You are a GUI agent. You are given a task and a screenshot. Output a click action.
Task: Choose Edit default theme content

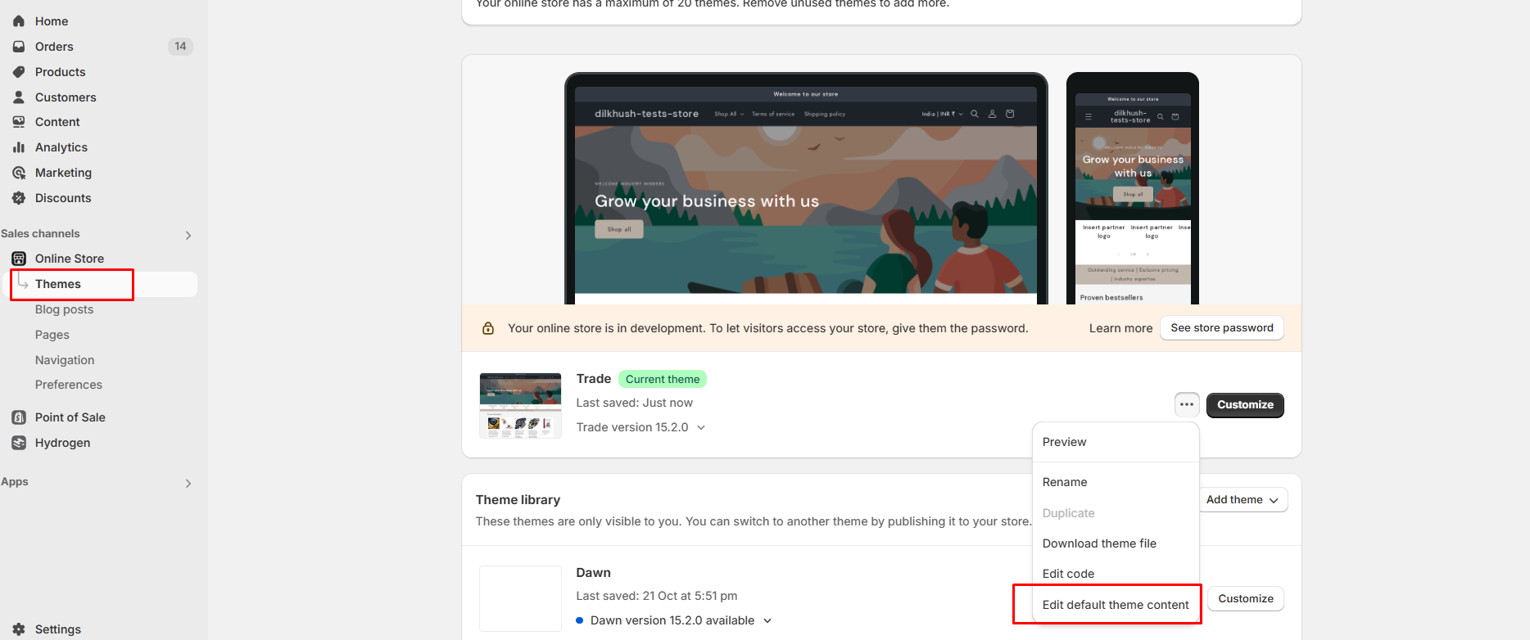pos(1116,605)
